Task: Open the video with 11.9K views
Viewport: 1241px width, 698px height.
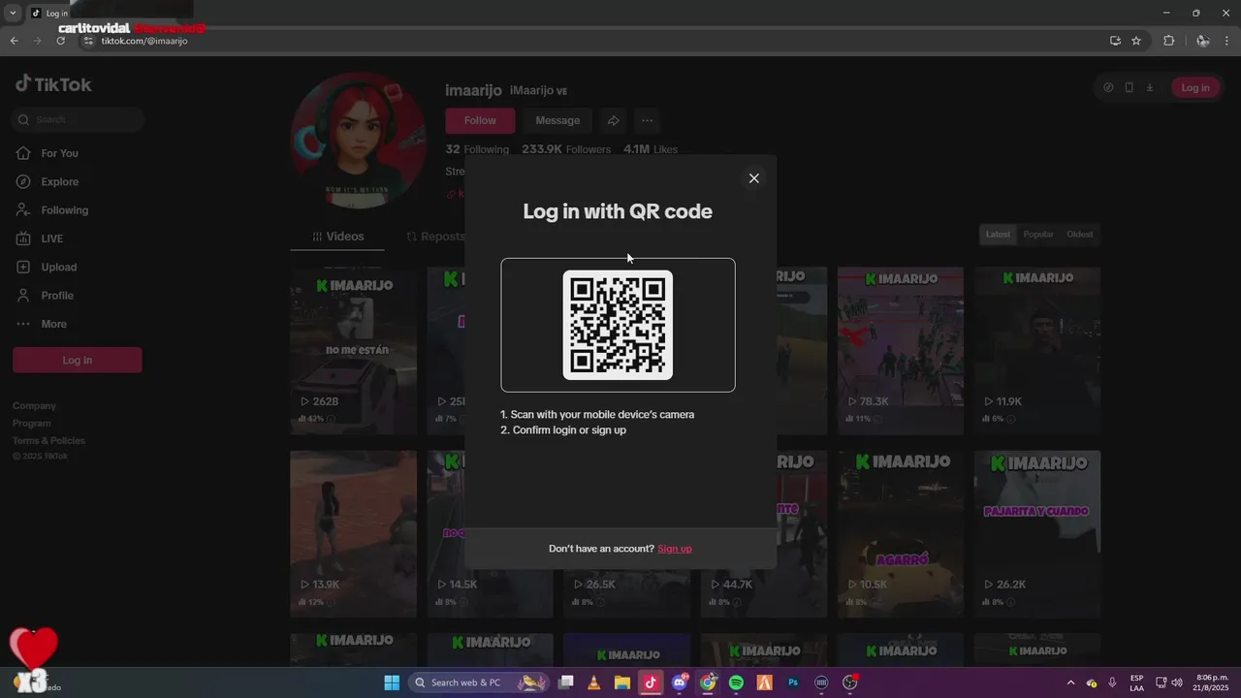Action: pyautogui.click(x=1037, y=351)
